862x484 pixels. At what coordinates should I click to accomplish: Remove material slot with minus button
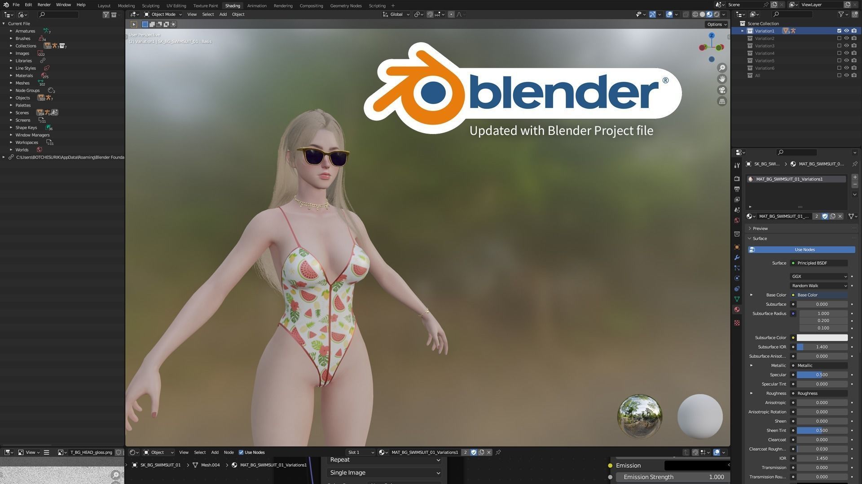[855, 185]
